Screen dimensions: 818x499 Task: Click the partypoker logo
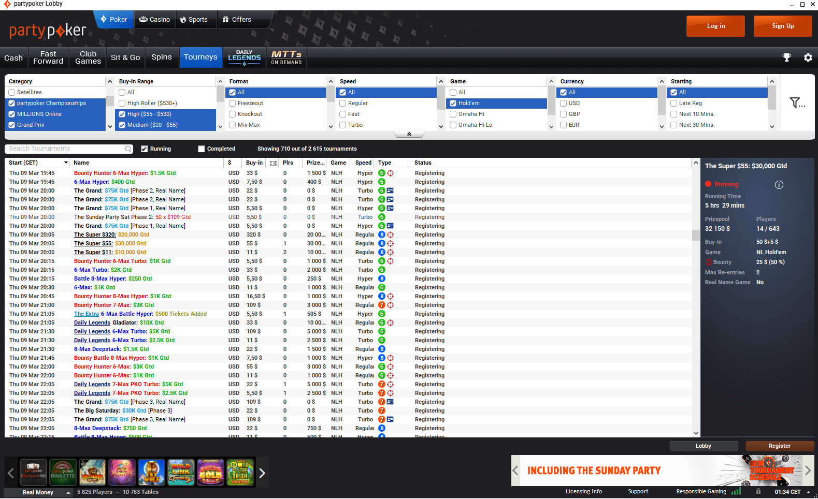(48, 31)
